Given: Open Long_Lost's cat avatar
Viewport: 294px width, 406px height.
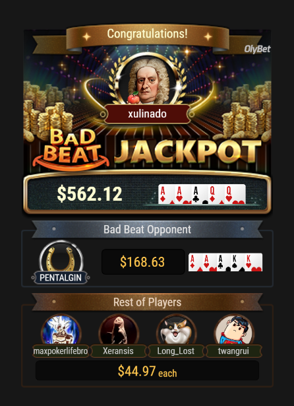Looking at the screenshot, I should point(177,329).
